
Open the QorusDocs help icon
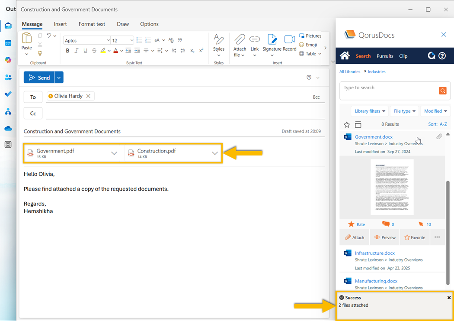pos(442,56)
